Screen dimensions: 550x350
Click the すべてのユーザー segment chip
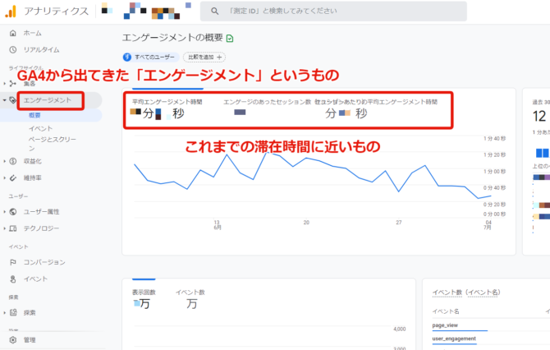tap(151, 57)
